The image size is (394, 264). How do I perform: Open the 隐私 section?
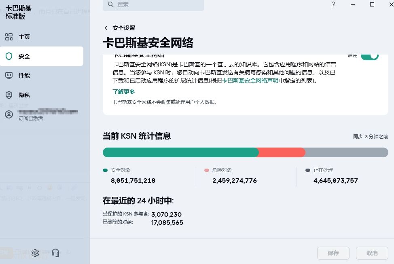(x=24, y=95)
